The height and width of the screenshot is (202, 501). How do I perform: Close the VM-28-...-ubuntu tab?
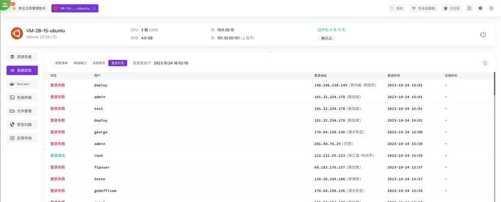click(x=94, y=8)
